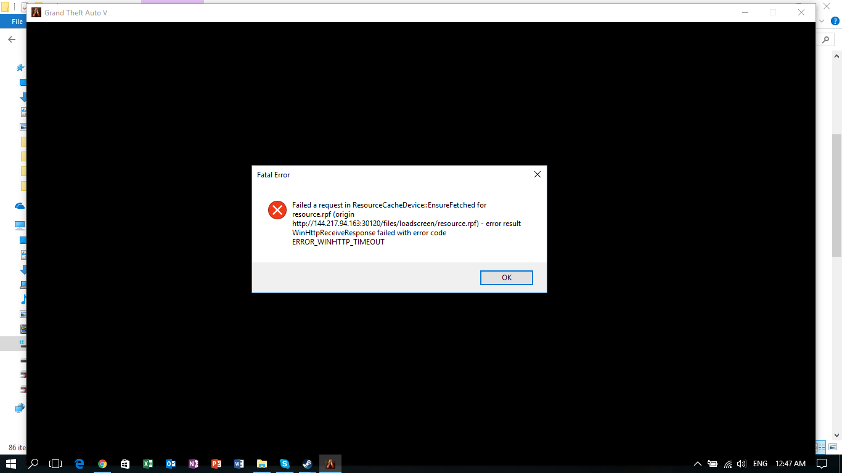Close the Grand Theft Auto V window
Screen dimensions: 842x473
(801, 12)
